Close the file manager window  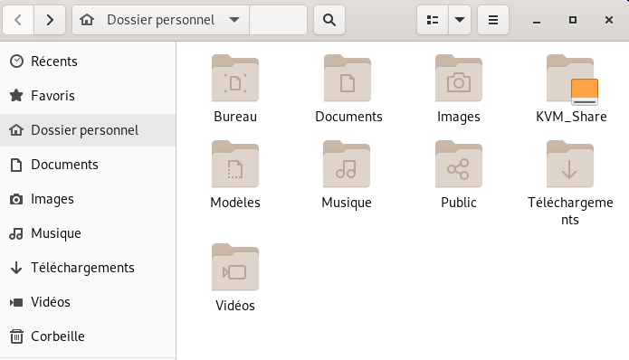(x=609, y=20)
